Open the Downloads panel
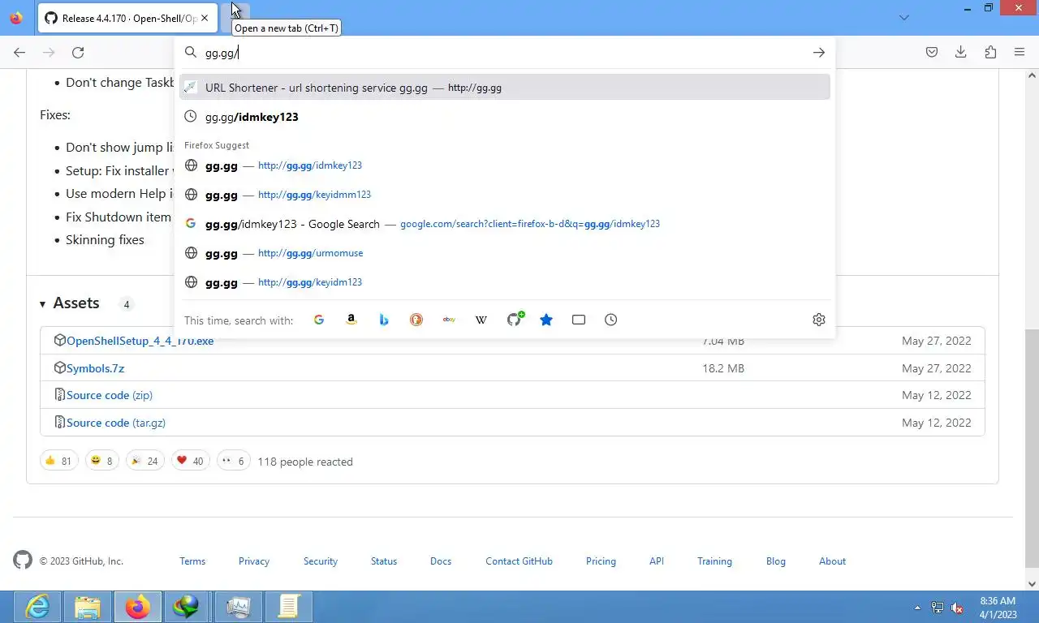The width and height of the screenshot is (1039, 623). point(961,53)
